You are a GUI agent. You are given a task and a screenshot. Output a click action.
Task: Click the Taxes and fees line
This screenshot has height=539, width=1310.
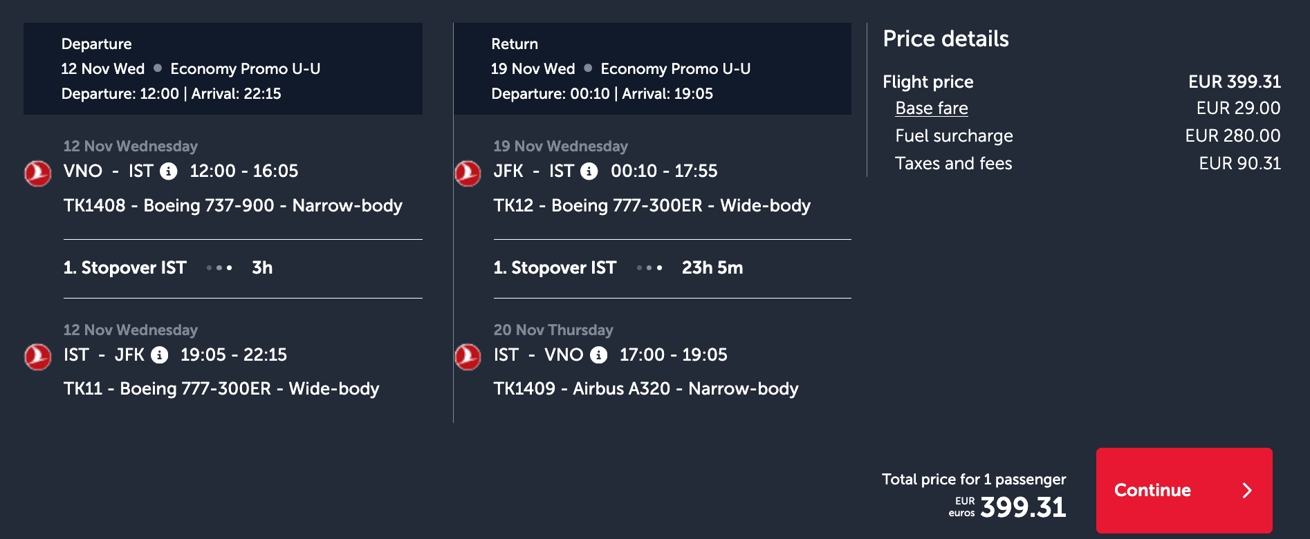1087,164
